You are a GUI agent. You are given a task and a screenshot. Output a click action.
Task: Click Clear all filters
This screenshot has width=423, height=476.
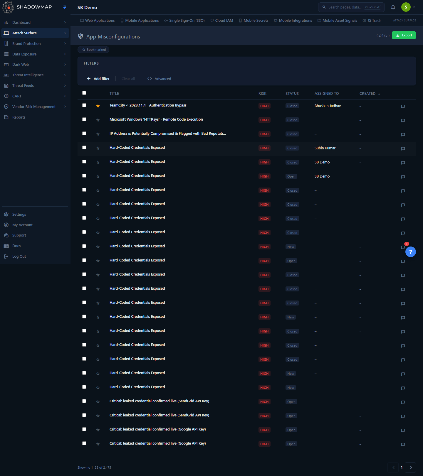tap(128, 79)
